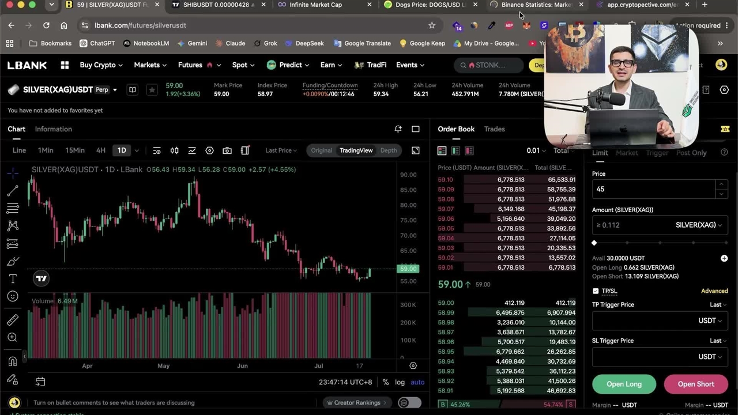Enable the magnet snapping tool
The height and width of the screenshot is (415, 738).
click(x=13, y=361)
